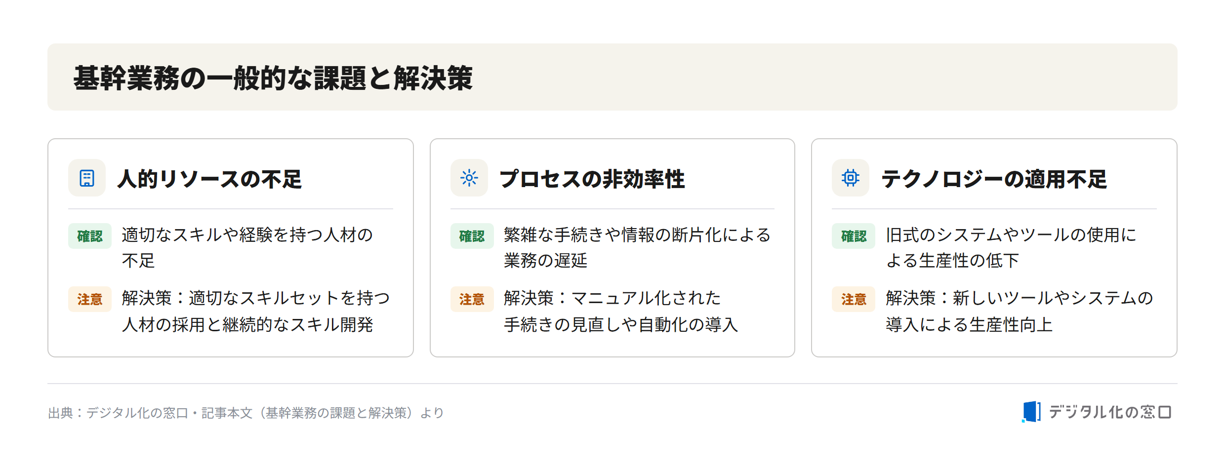Click the document icon beside 人的リソースの不足
This screenshot has width=1225, height=469.
[87, 178]
